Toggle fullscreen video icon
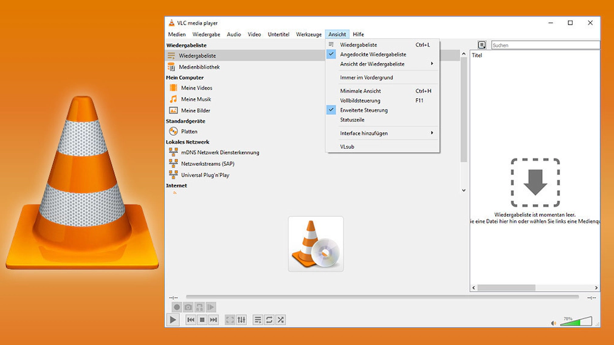Viewport: 614px width, 345px height. [230, 319]
